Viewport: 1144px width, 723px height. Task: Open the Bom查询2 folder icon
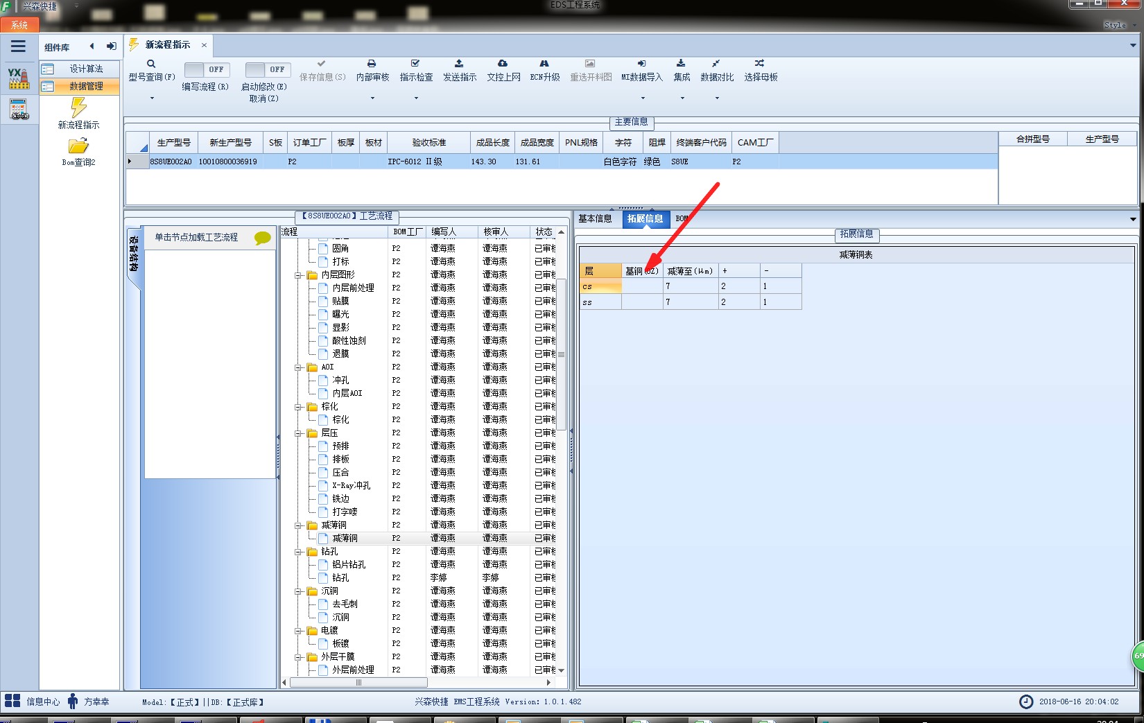[x=78, y=146]
